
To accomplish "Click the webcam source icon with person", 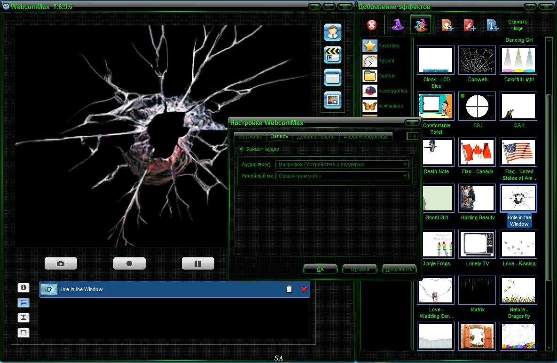I will (332, 32).
